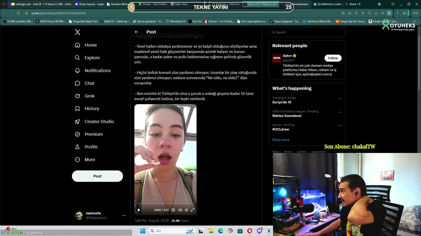Open the Profile person icon
Image resolution: width=421 pixels, height=236 pixels.
click(x=77, y=147)
